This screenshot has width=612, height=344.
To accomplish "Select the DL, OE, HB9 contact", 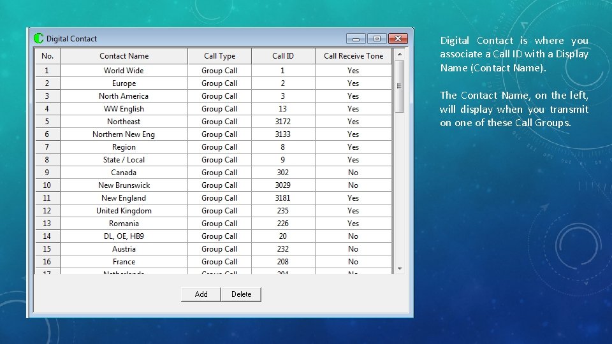I will pyautogui.click(x=124, y=236).
